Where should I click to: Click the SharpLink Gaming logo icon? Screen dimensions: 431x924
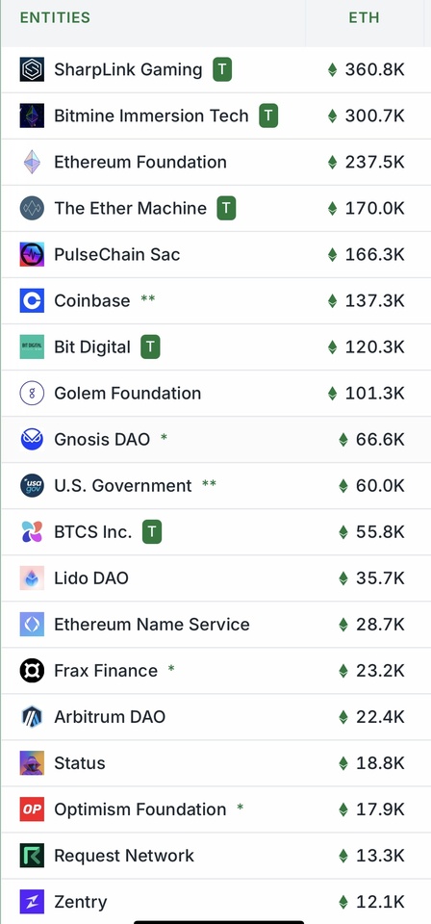click(32, 69)
